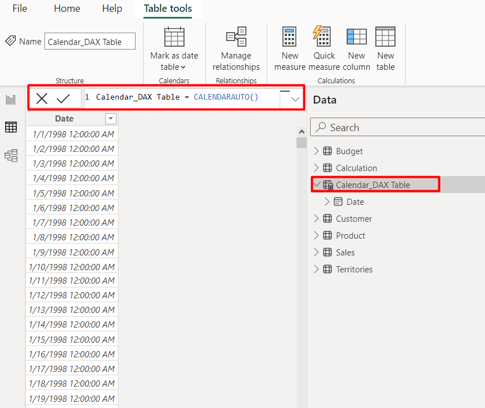This screenshot has width=485, height=408.
Task: Select the 1/7/1998 12:00:00 AM cell
Action: tap(72, 222)
